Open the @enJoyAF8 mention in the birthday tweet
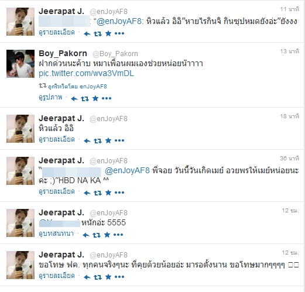This screenshot has width=305, height=292. pyautogui.click(x=127, y=170)
